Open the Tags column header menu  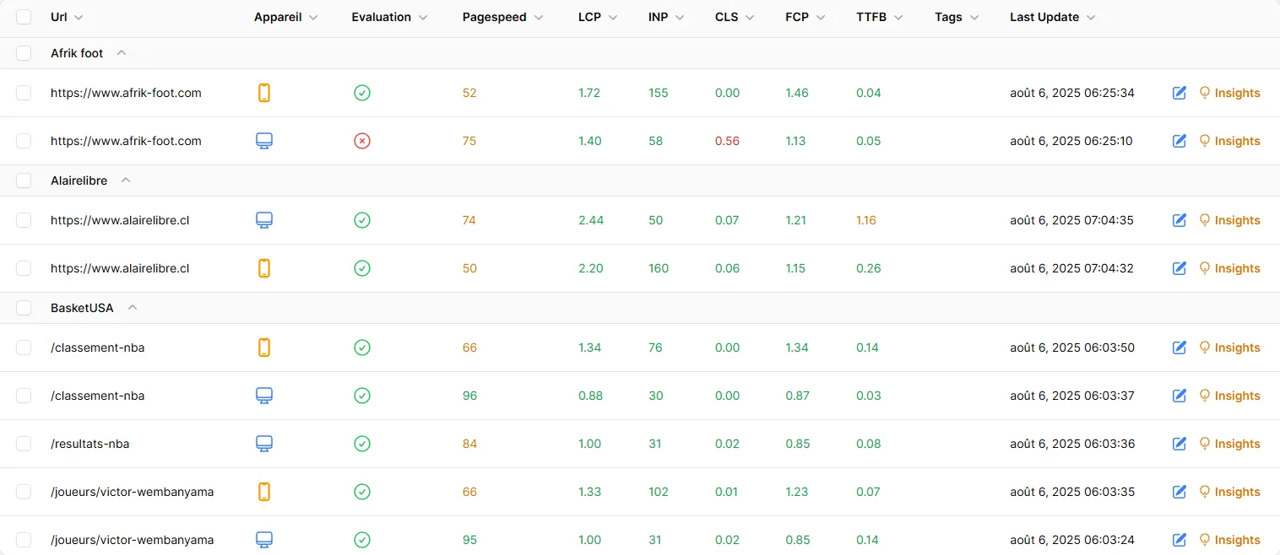(974, 18)
